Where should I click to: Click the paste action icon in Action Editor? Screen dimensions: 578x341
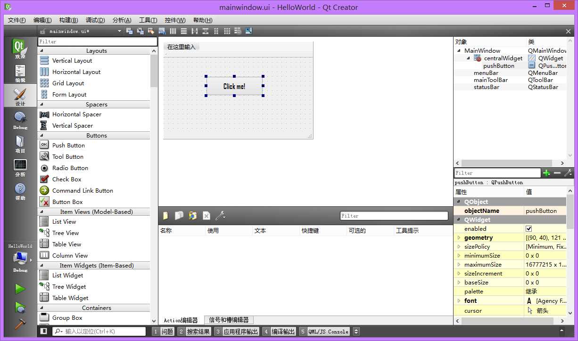192,216
